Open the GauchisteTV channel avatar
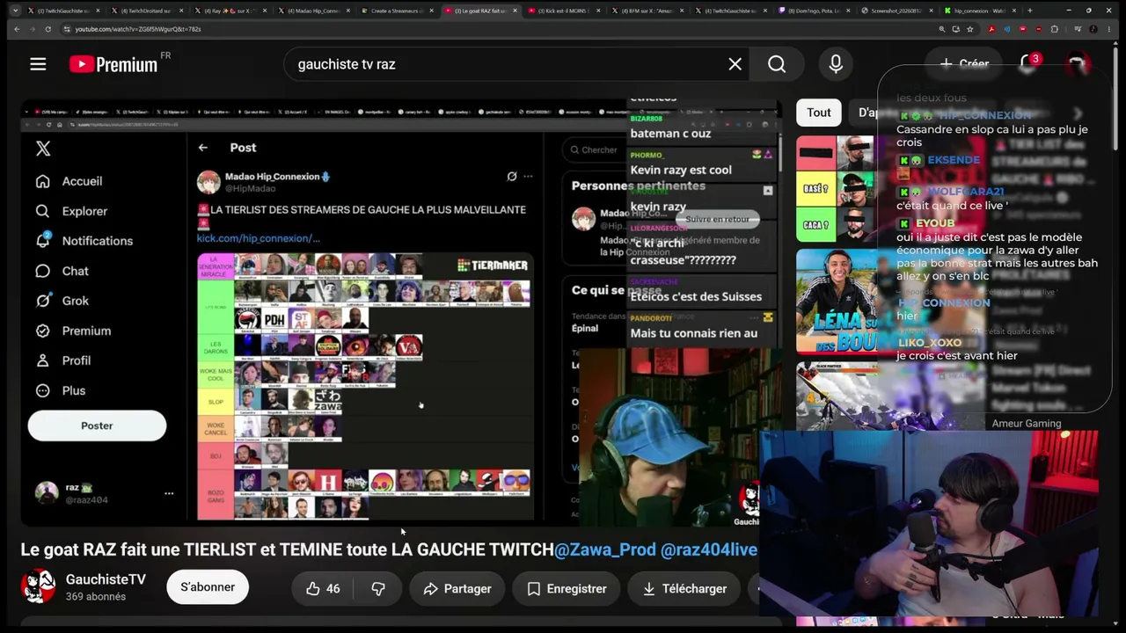Image resolution: width=1126 pixels, height=633 pixels. click(x=38, y=586)
